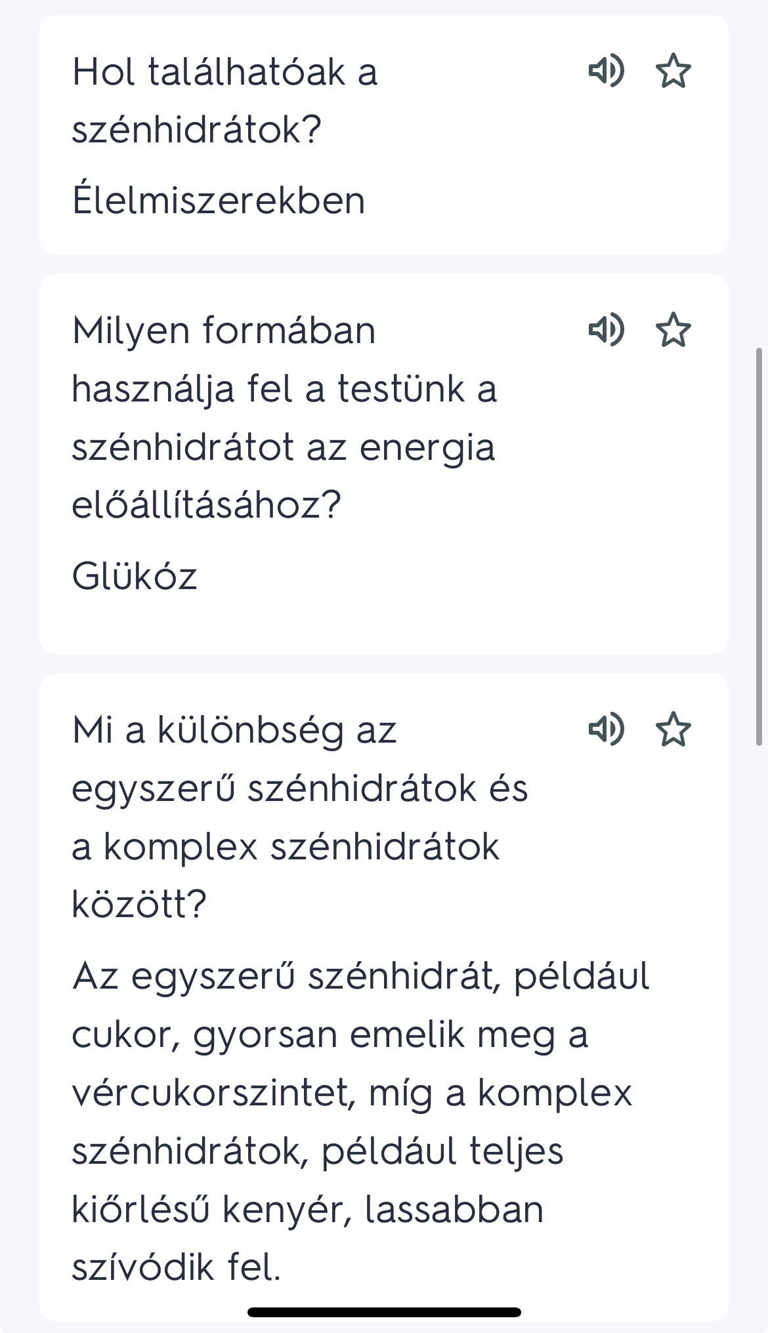This screenshot has height=1333, width=768.
Task: Tap the line 'szénhidrátot az energia'
Action: [x=283, y=447]
